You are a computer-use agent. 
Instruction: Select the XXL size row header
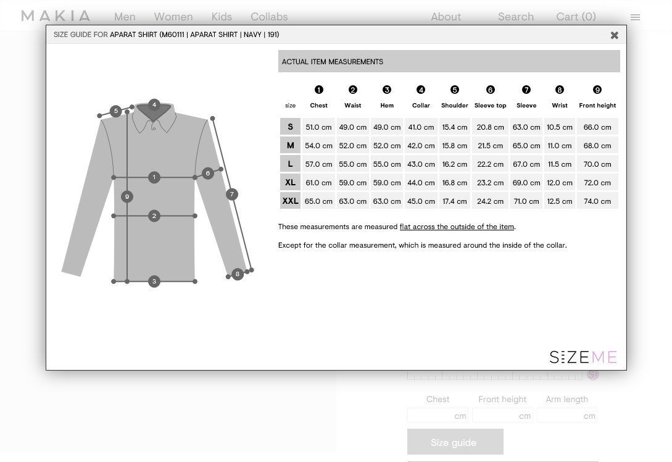pos(290,201)
